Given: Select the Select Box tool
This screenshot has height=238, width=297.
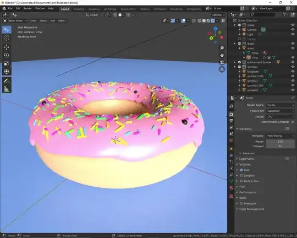Looking at the screenshot, I should pos(7,30).
